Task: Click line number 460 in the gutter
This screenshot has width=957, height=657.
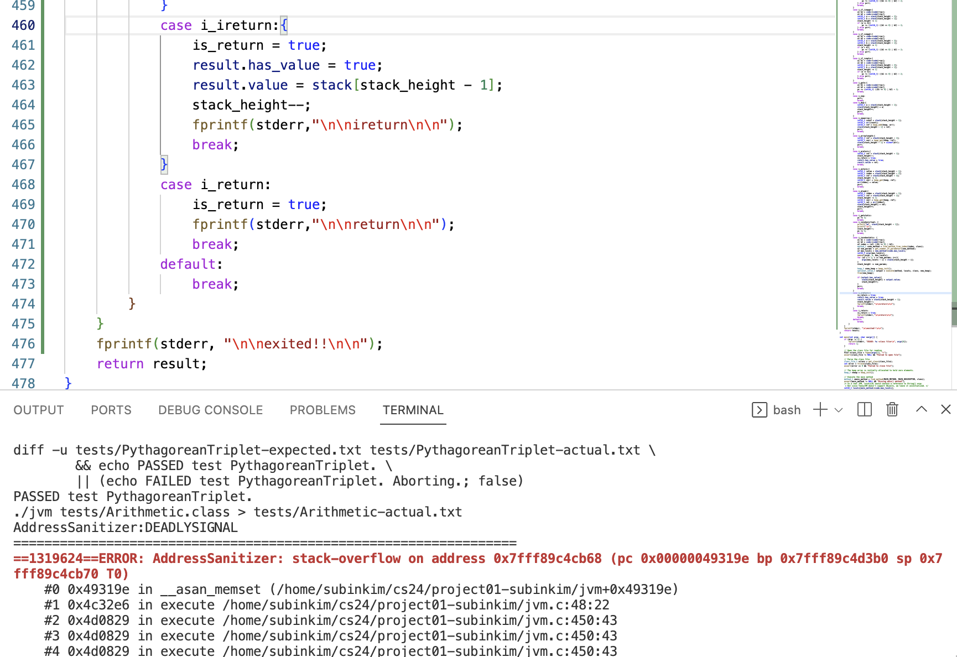Action: (x=23, y=25)
